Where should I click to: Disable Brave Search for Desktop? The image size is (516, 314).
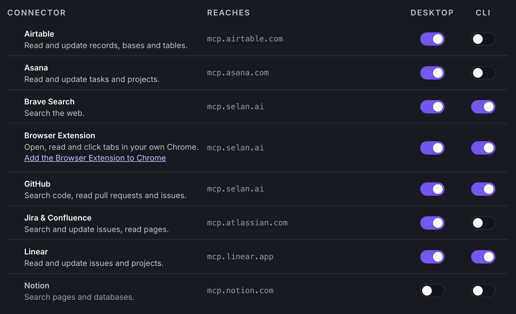pos(432,107)
